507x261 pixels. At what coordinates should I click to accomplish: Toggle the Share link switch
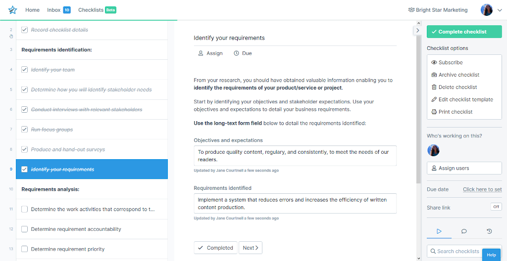496,207
